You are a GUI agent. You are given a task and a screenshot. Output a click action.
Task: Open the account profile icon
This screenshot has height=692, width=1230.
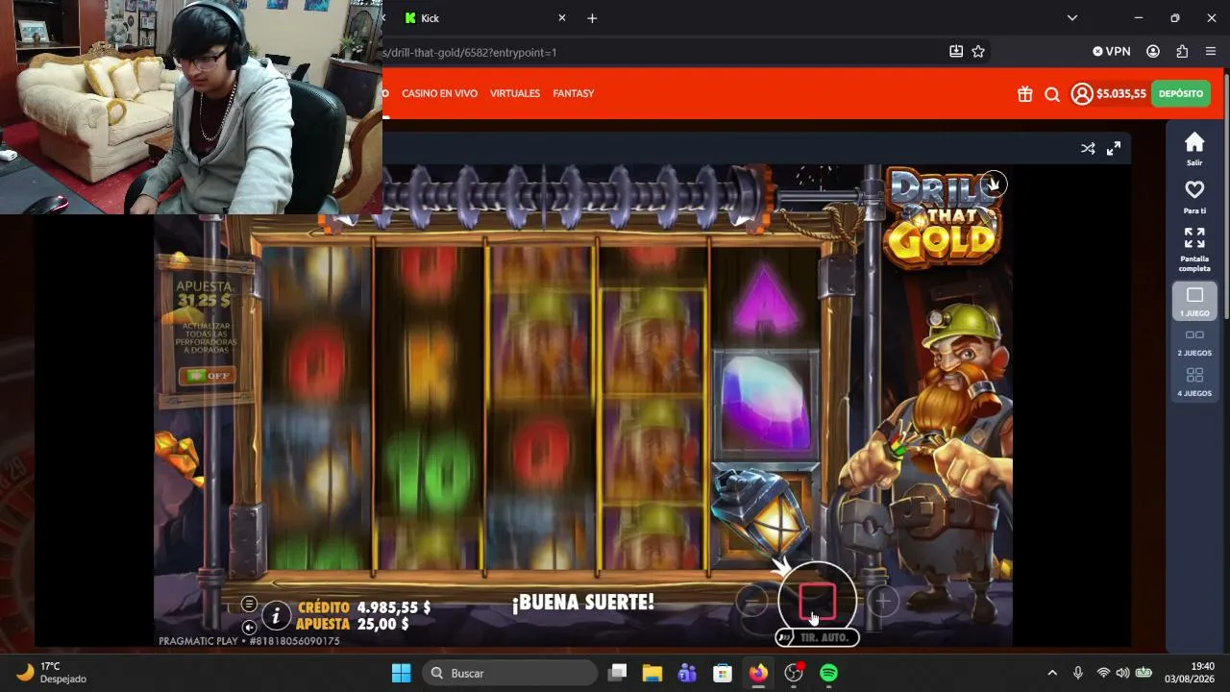click(x=1082, y=93)
